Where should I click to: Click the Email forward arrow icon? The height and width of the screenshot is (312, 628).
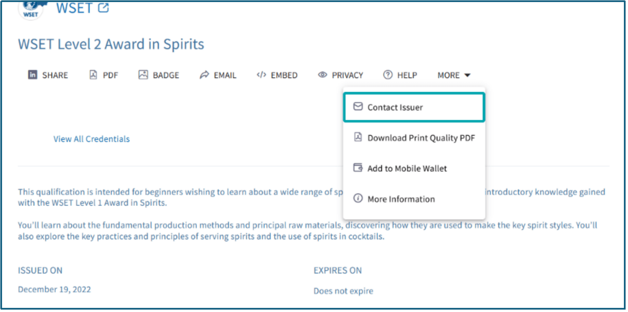(x=204, y=75)
